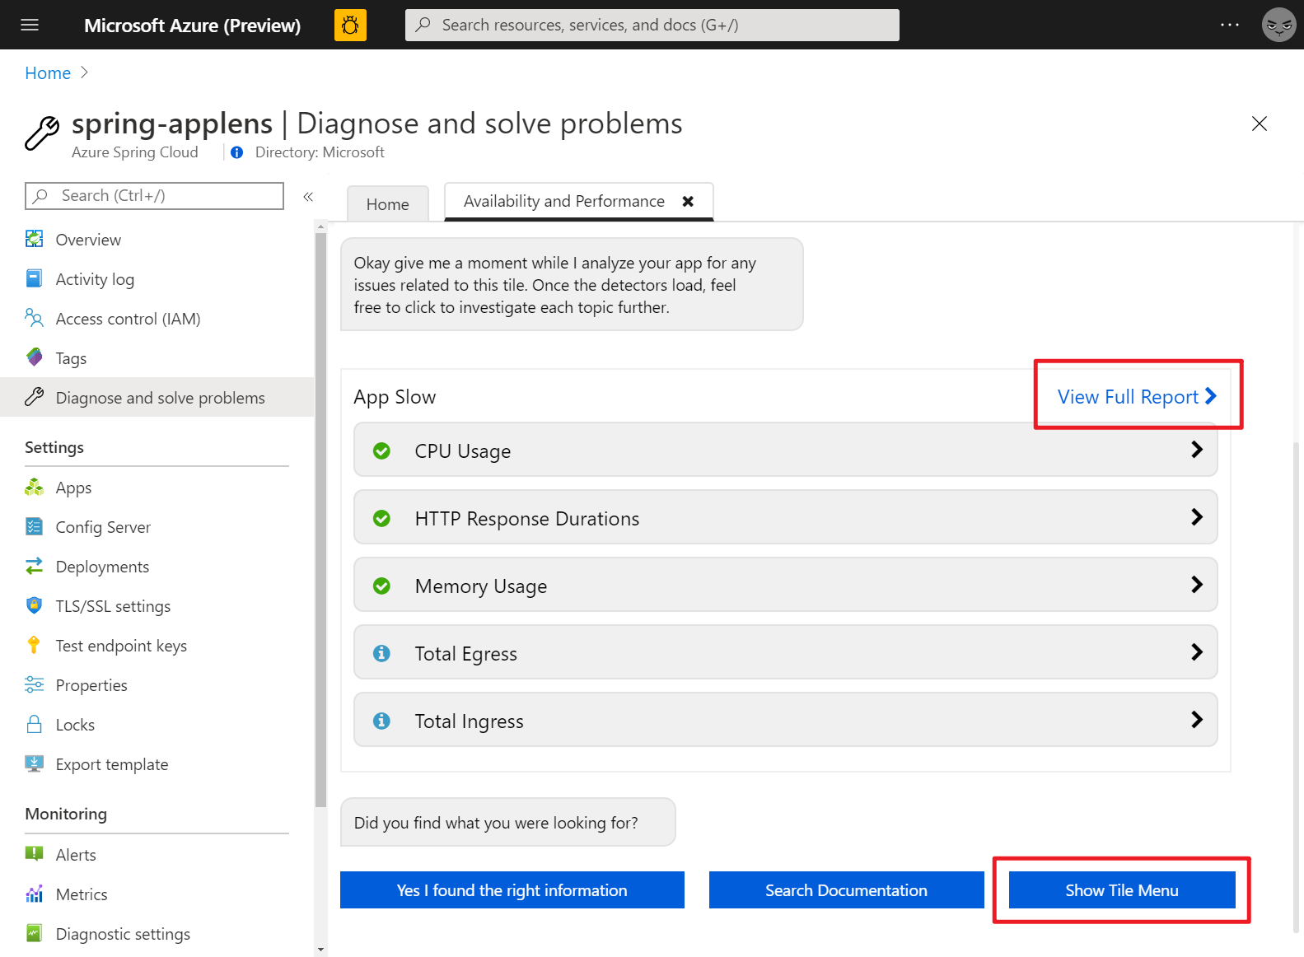Click the Home breadcrumb link
The width and height of the screenshot is (1304, 957).
click(x=48, y=73)
